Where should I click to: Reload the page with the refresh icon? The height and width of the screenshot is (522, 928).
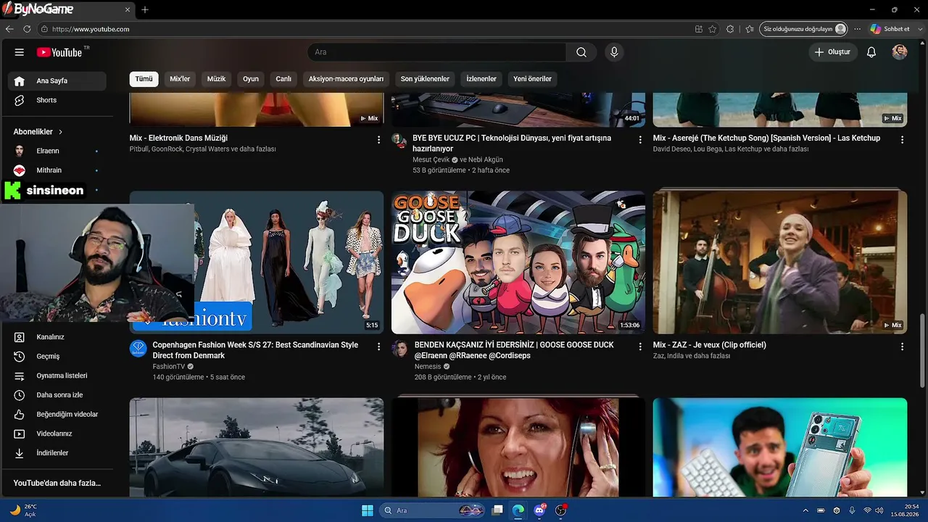[27, 29]
